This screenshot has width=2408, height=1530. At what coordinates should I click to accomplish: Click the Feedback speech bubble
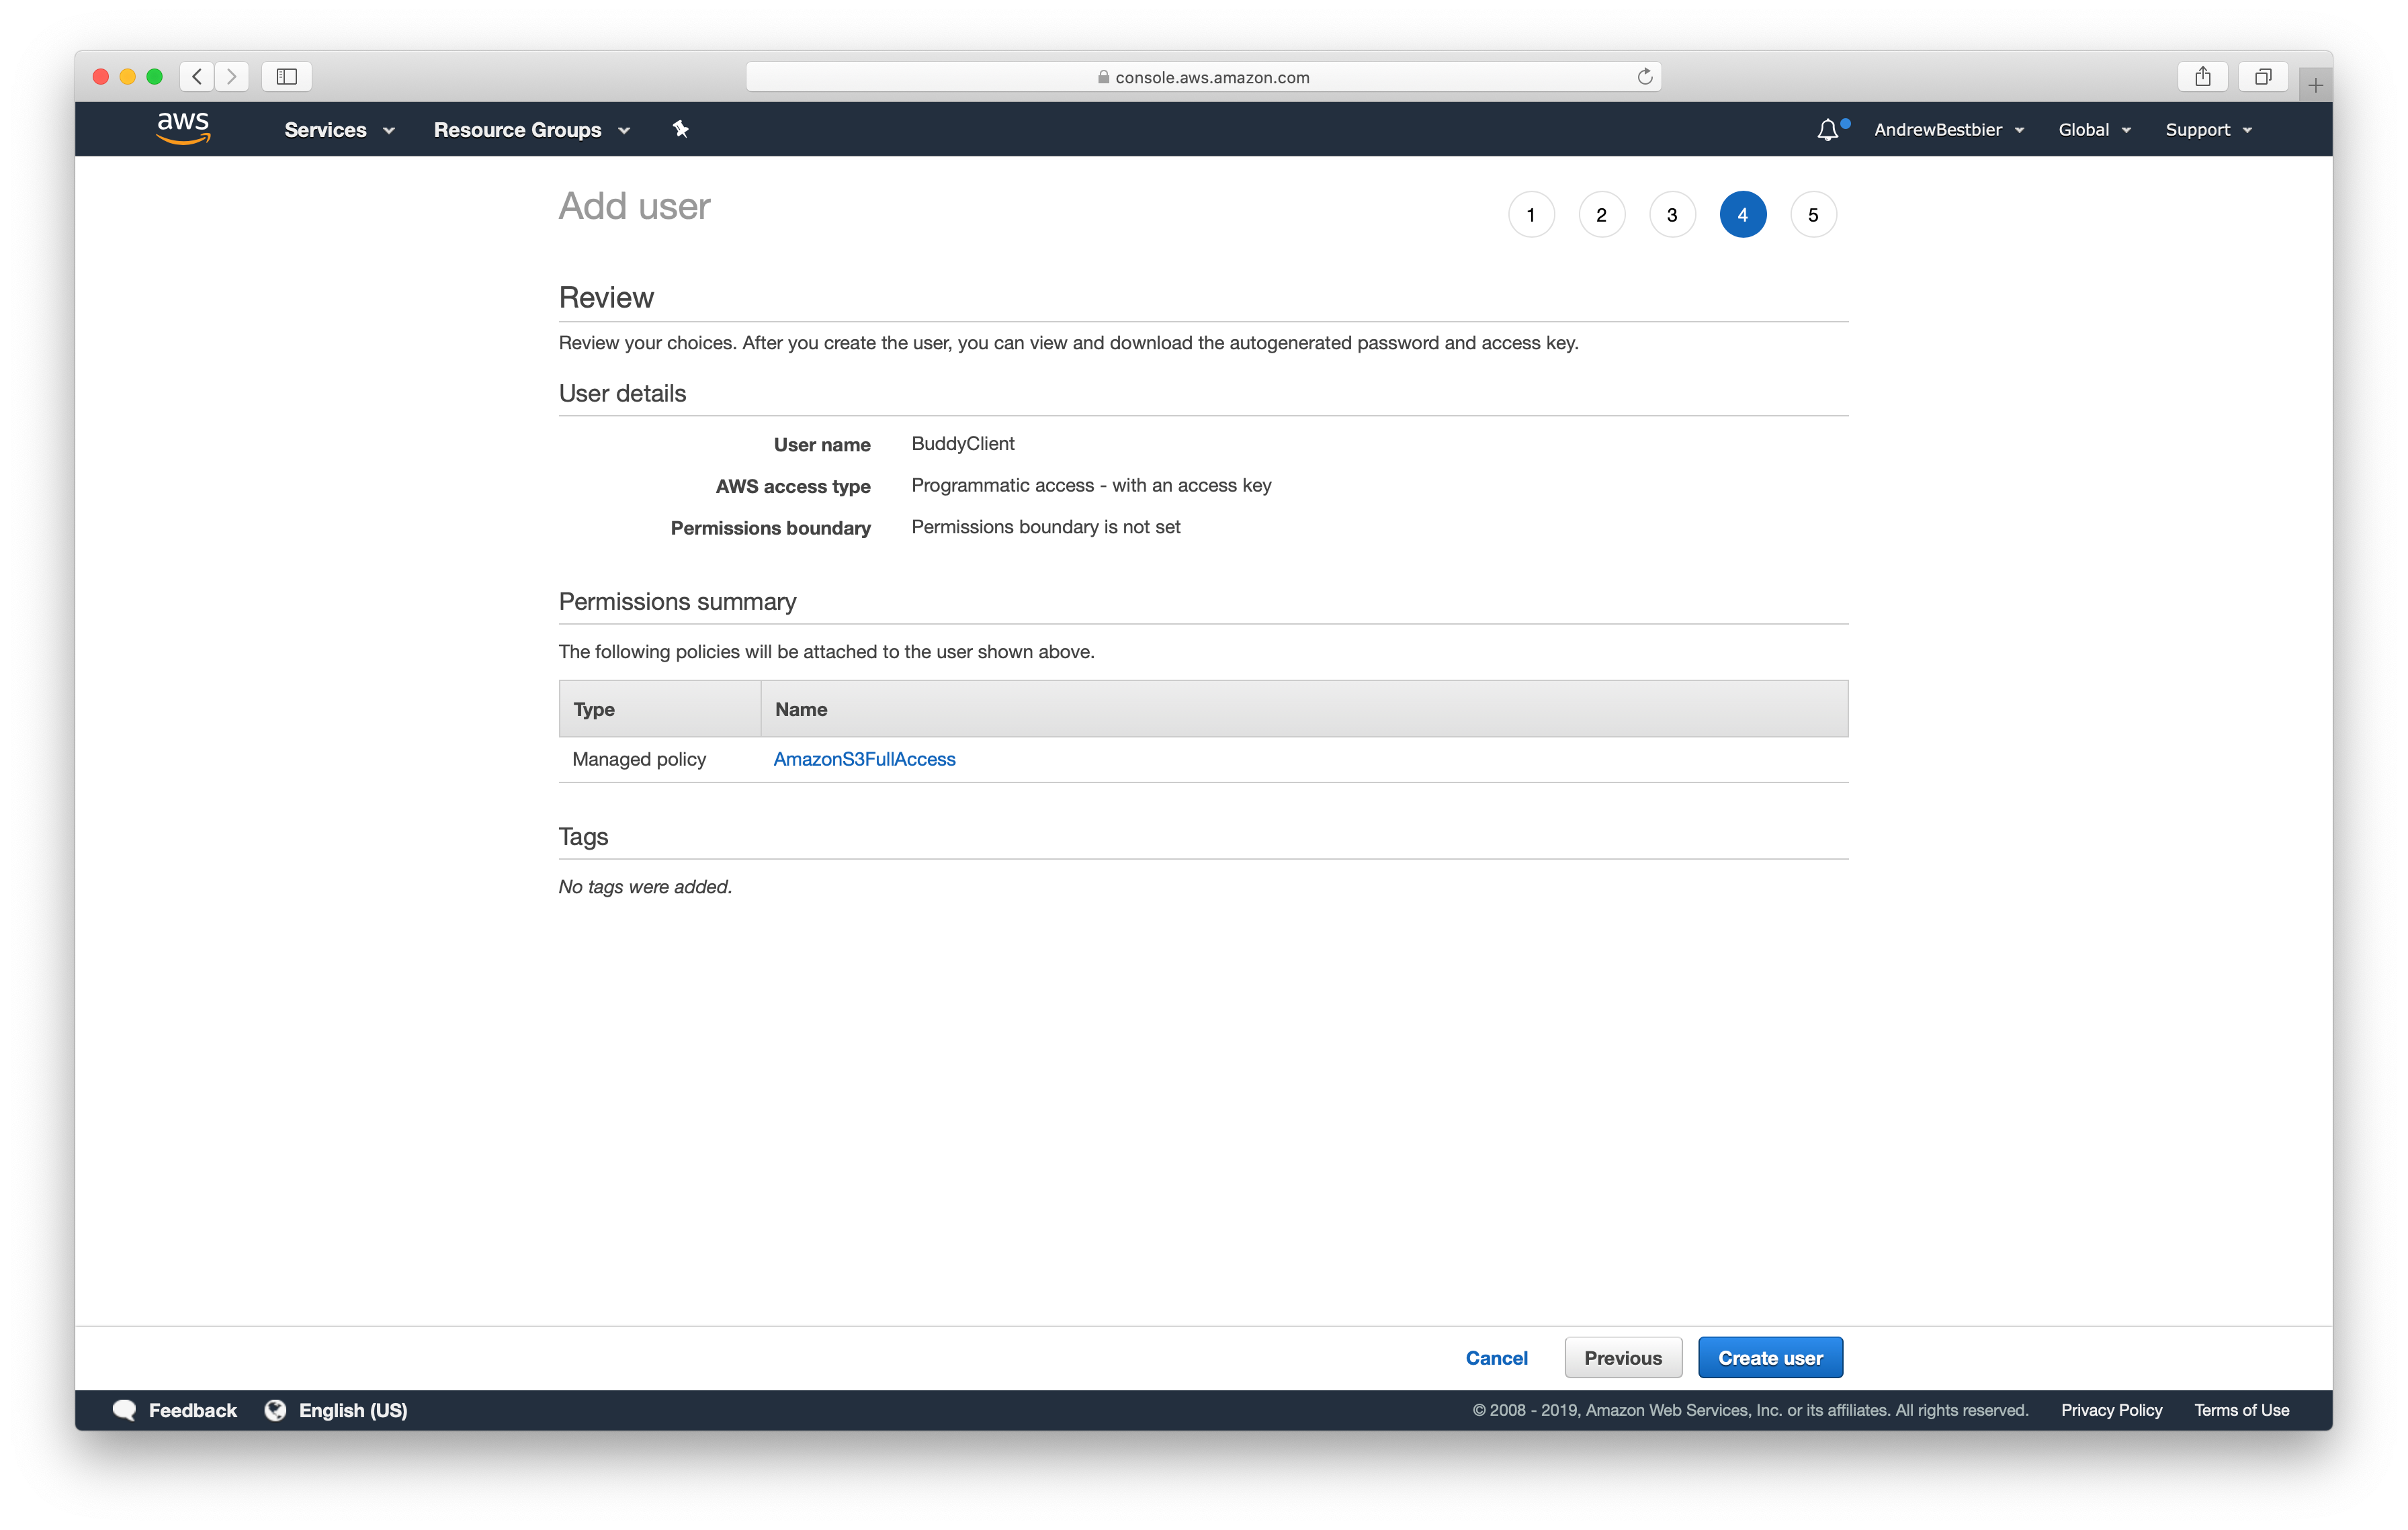pyautogui.click(x=125, y=1409)
